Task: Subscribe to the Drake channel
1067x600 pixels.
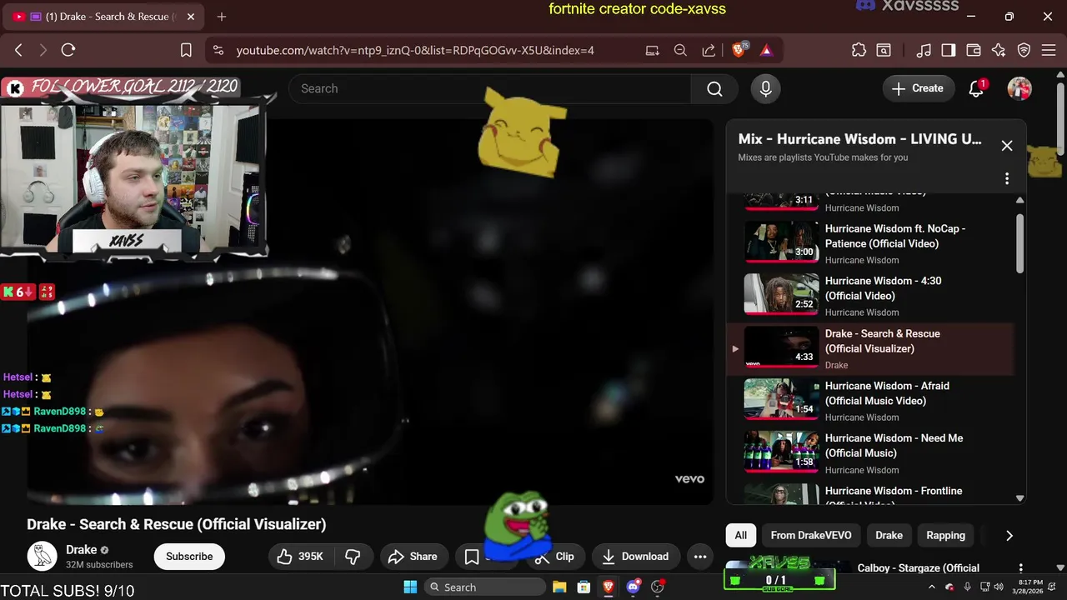Action: tap(189, 557)
